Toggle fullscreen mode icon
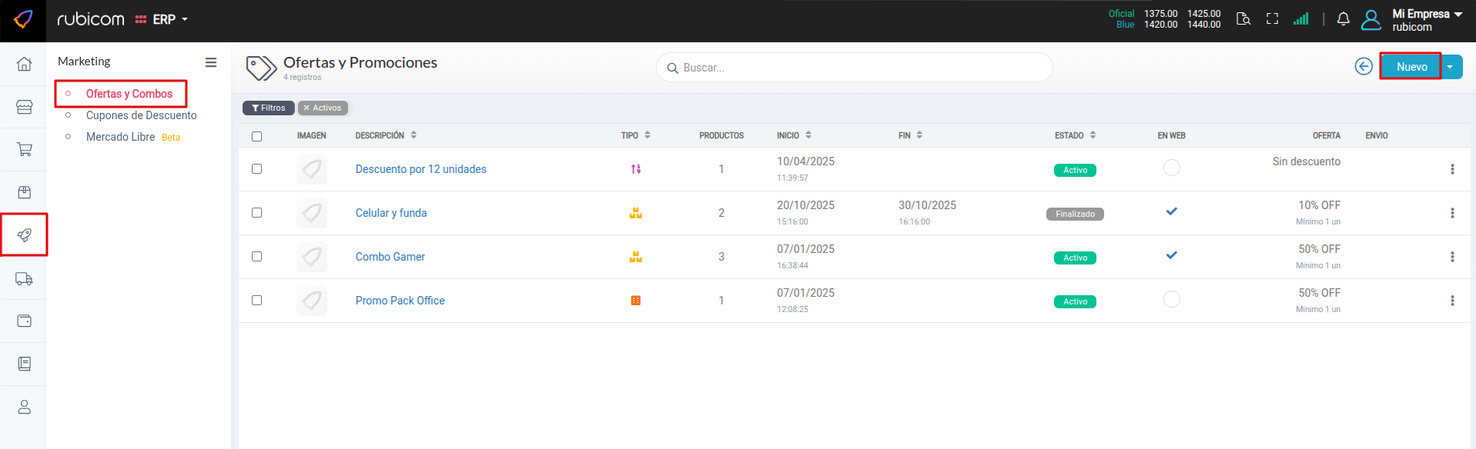This screenshot has width=1476, height=449. pos(1272,19)
